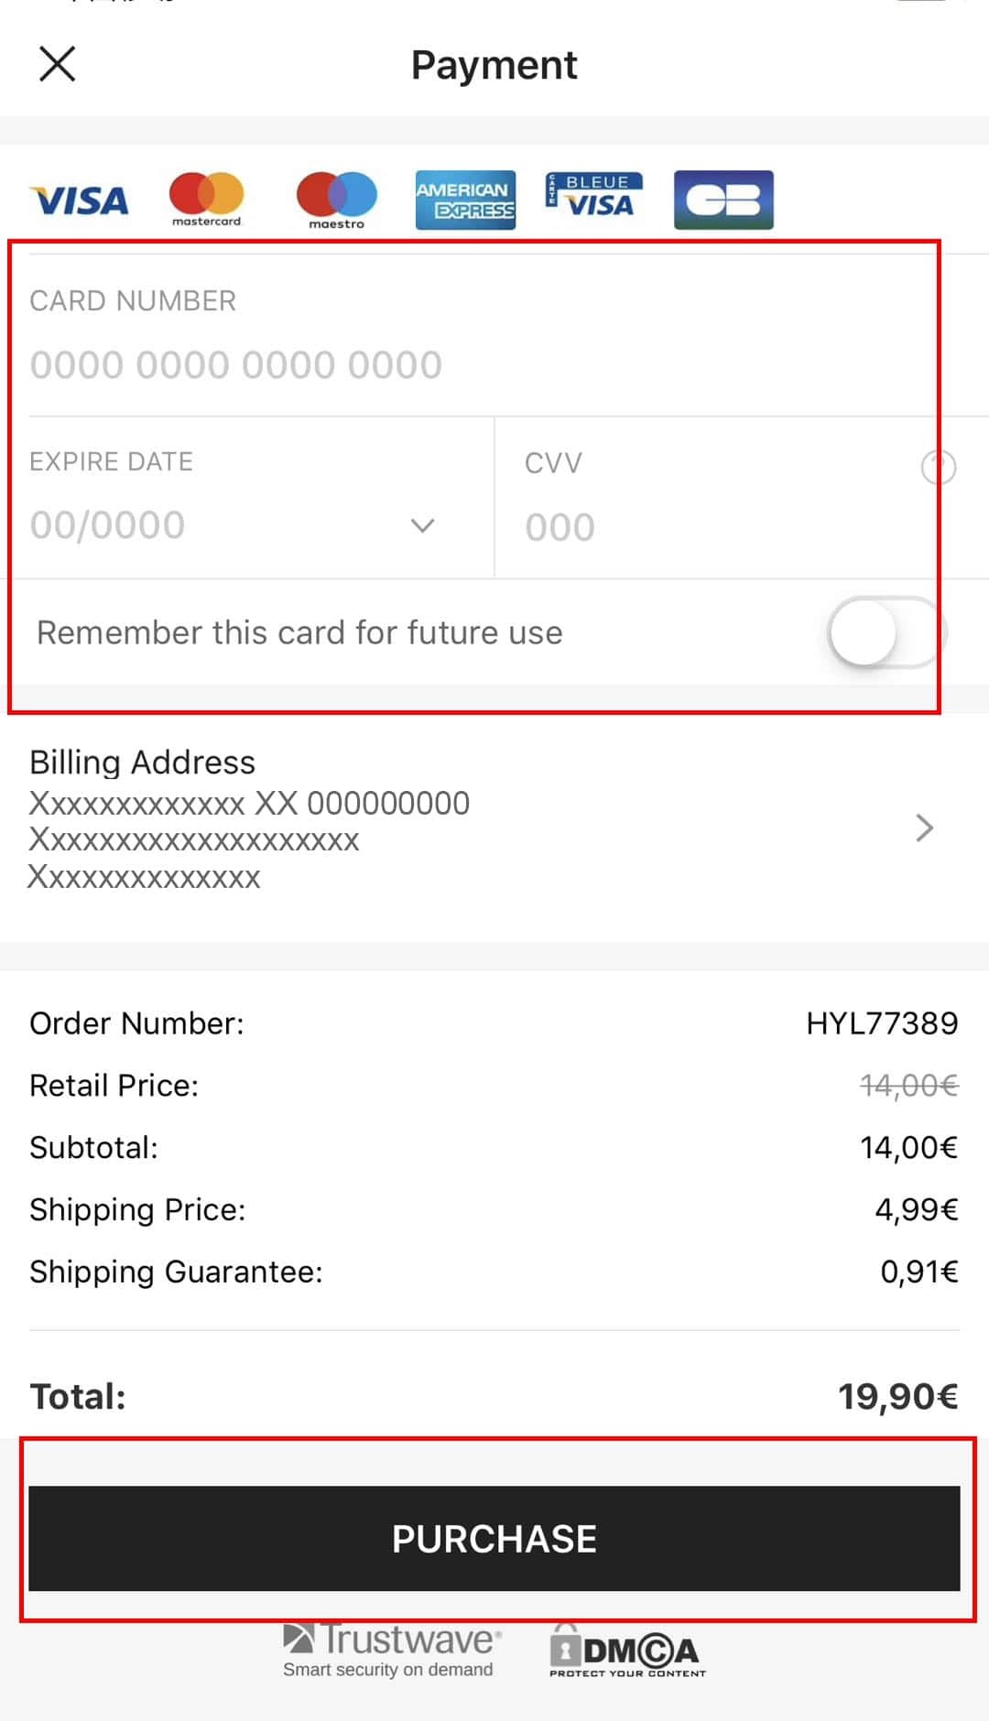Choose the Mastercard logo
Viewport: 989px width, 1721px height.
click(x=207, y=198)
